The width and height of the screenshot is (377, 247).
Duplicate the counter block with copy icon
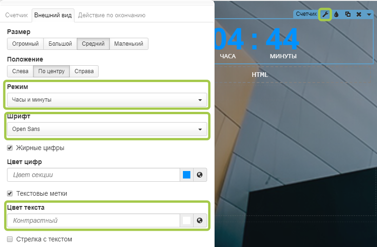pyautogui.click(x=348, y=14)
